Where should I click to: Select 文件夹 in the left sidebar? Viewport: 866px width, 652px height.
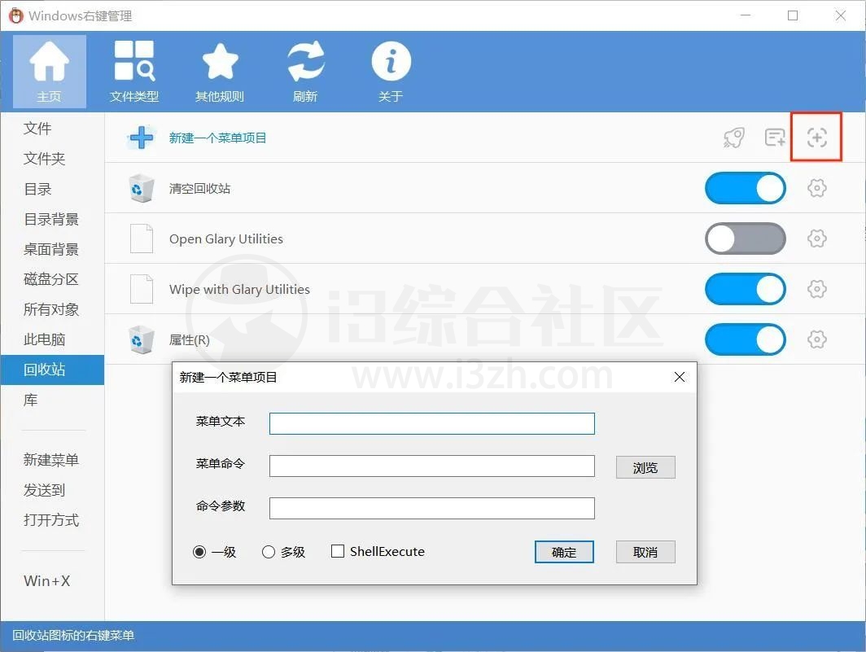tap(44, 159)
